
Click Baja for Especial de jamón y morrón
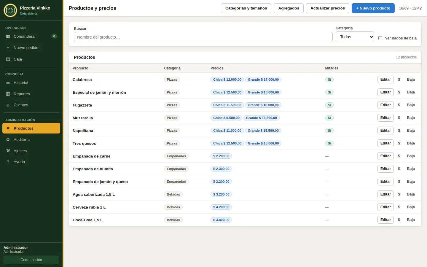[x=411, y=92]
